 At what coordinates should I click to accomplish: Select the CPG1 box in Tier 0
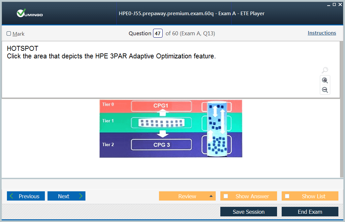click(161, 106)
